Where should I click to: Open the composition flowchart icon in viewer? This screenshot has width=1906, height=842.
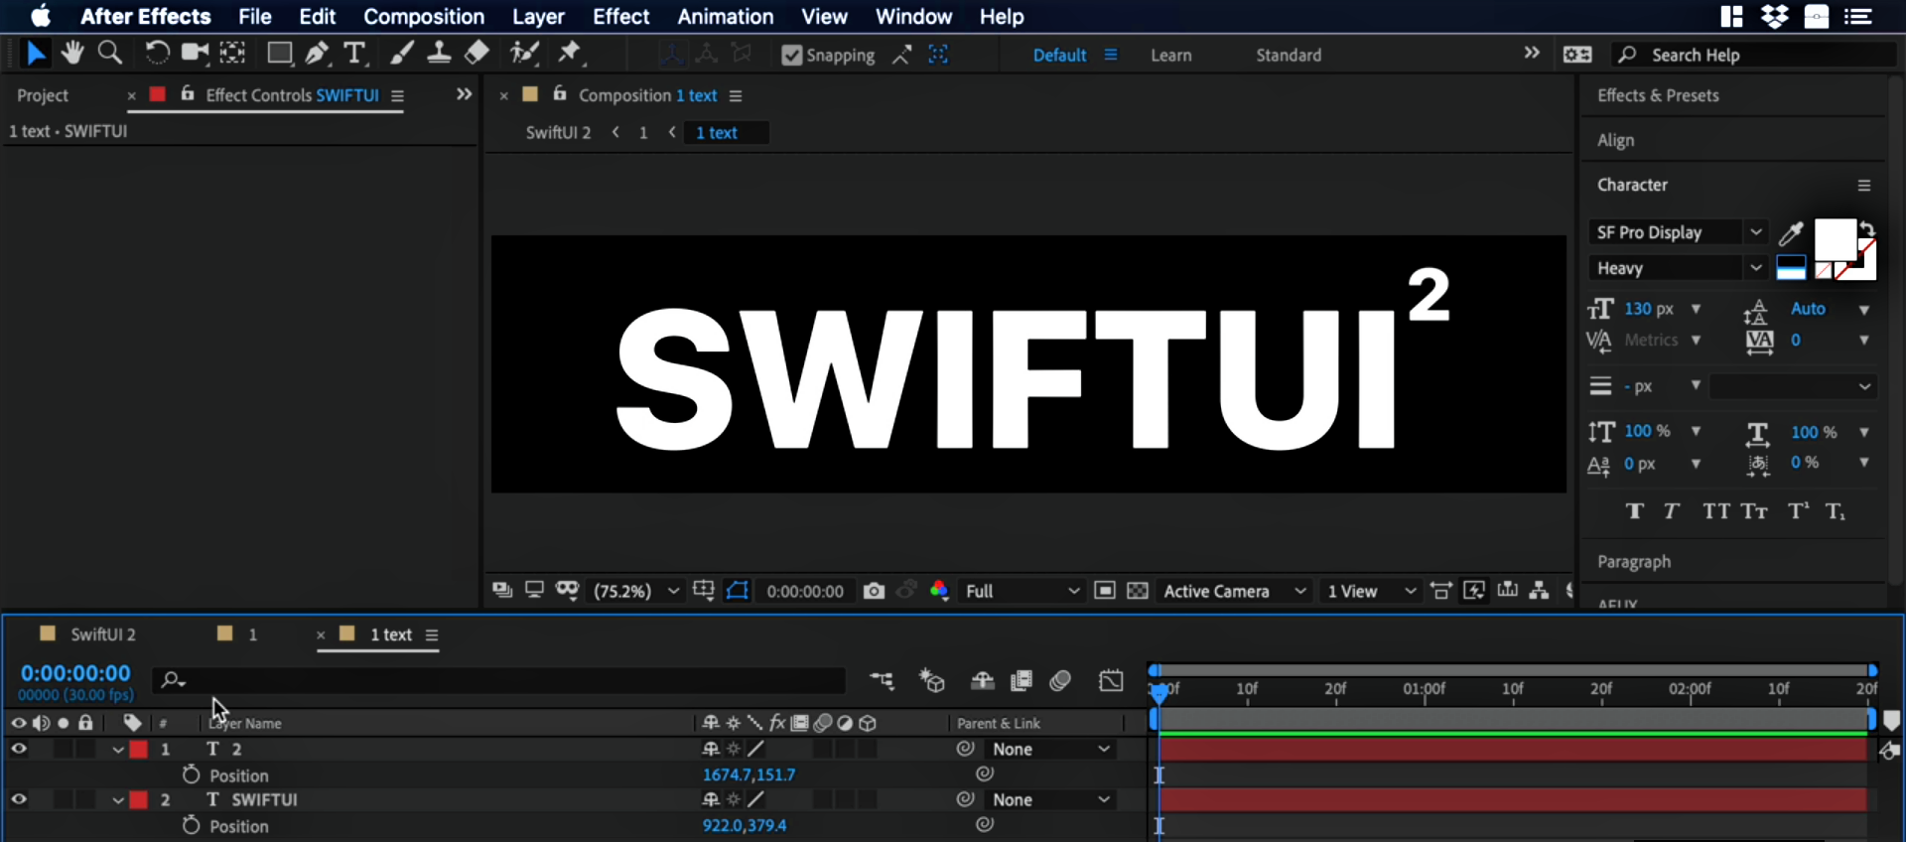(1540, 591)
